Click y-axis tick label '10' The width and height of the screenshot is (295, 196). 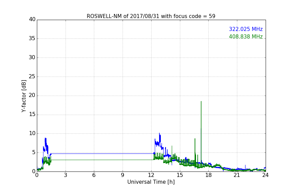(x=32, y=133)
